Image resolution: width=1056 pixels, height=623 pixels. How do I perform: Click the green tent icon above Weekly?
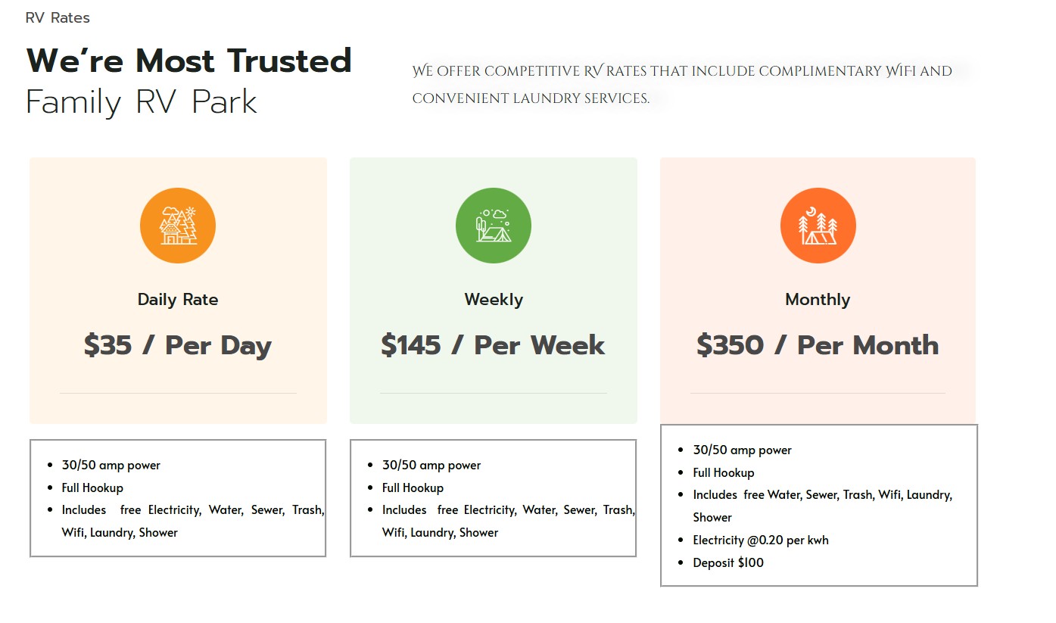point(494,226)
